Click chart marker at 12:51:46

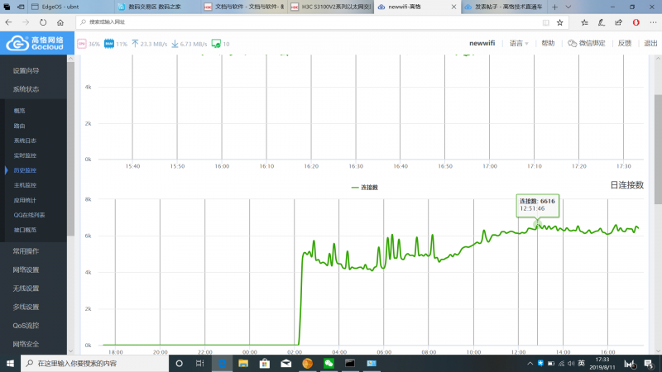(x=537, y=225)
